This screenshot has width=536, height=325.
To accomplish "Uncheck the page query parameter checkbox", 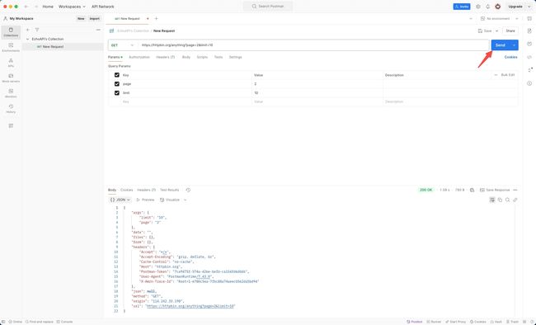I will (x=117, y=84).
